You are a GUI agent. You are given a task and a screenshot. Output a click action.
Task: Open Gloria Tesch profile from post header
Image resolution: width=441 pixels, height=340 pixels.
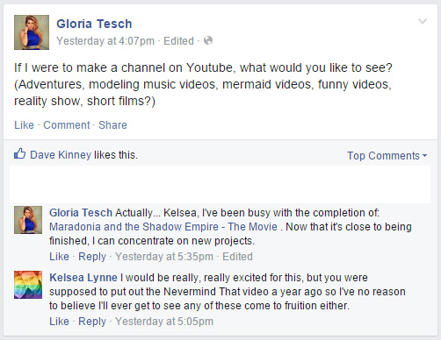(x=94, y=24)
